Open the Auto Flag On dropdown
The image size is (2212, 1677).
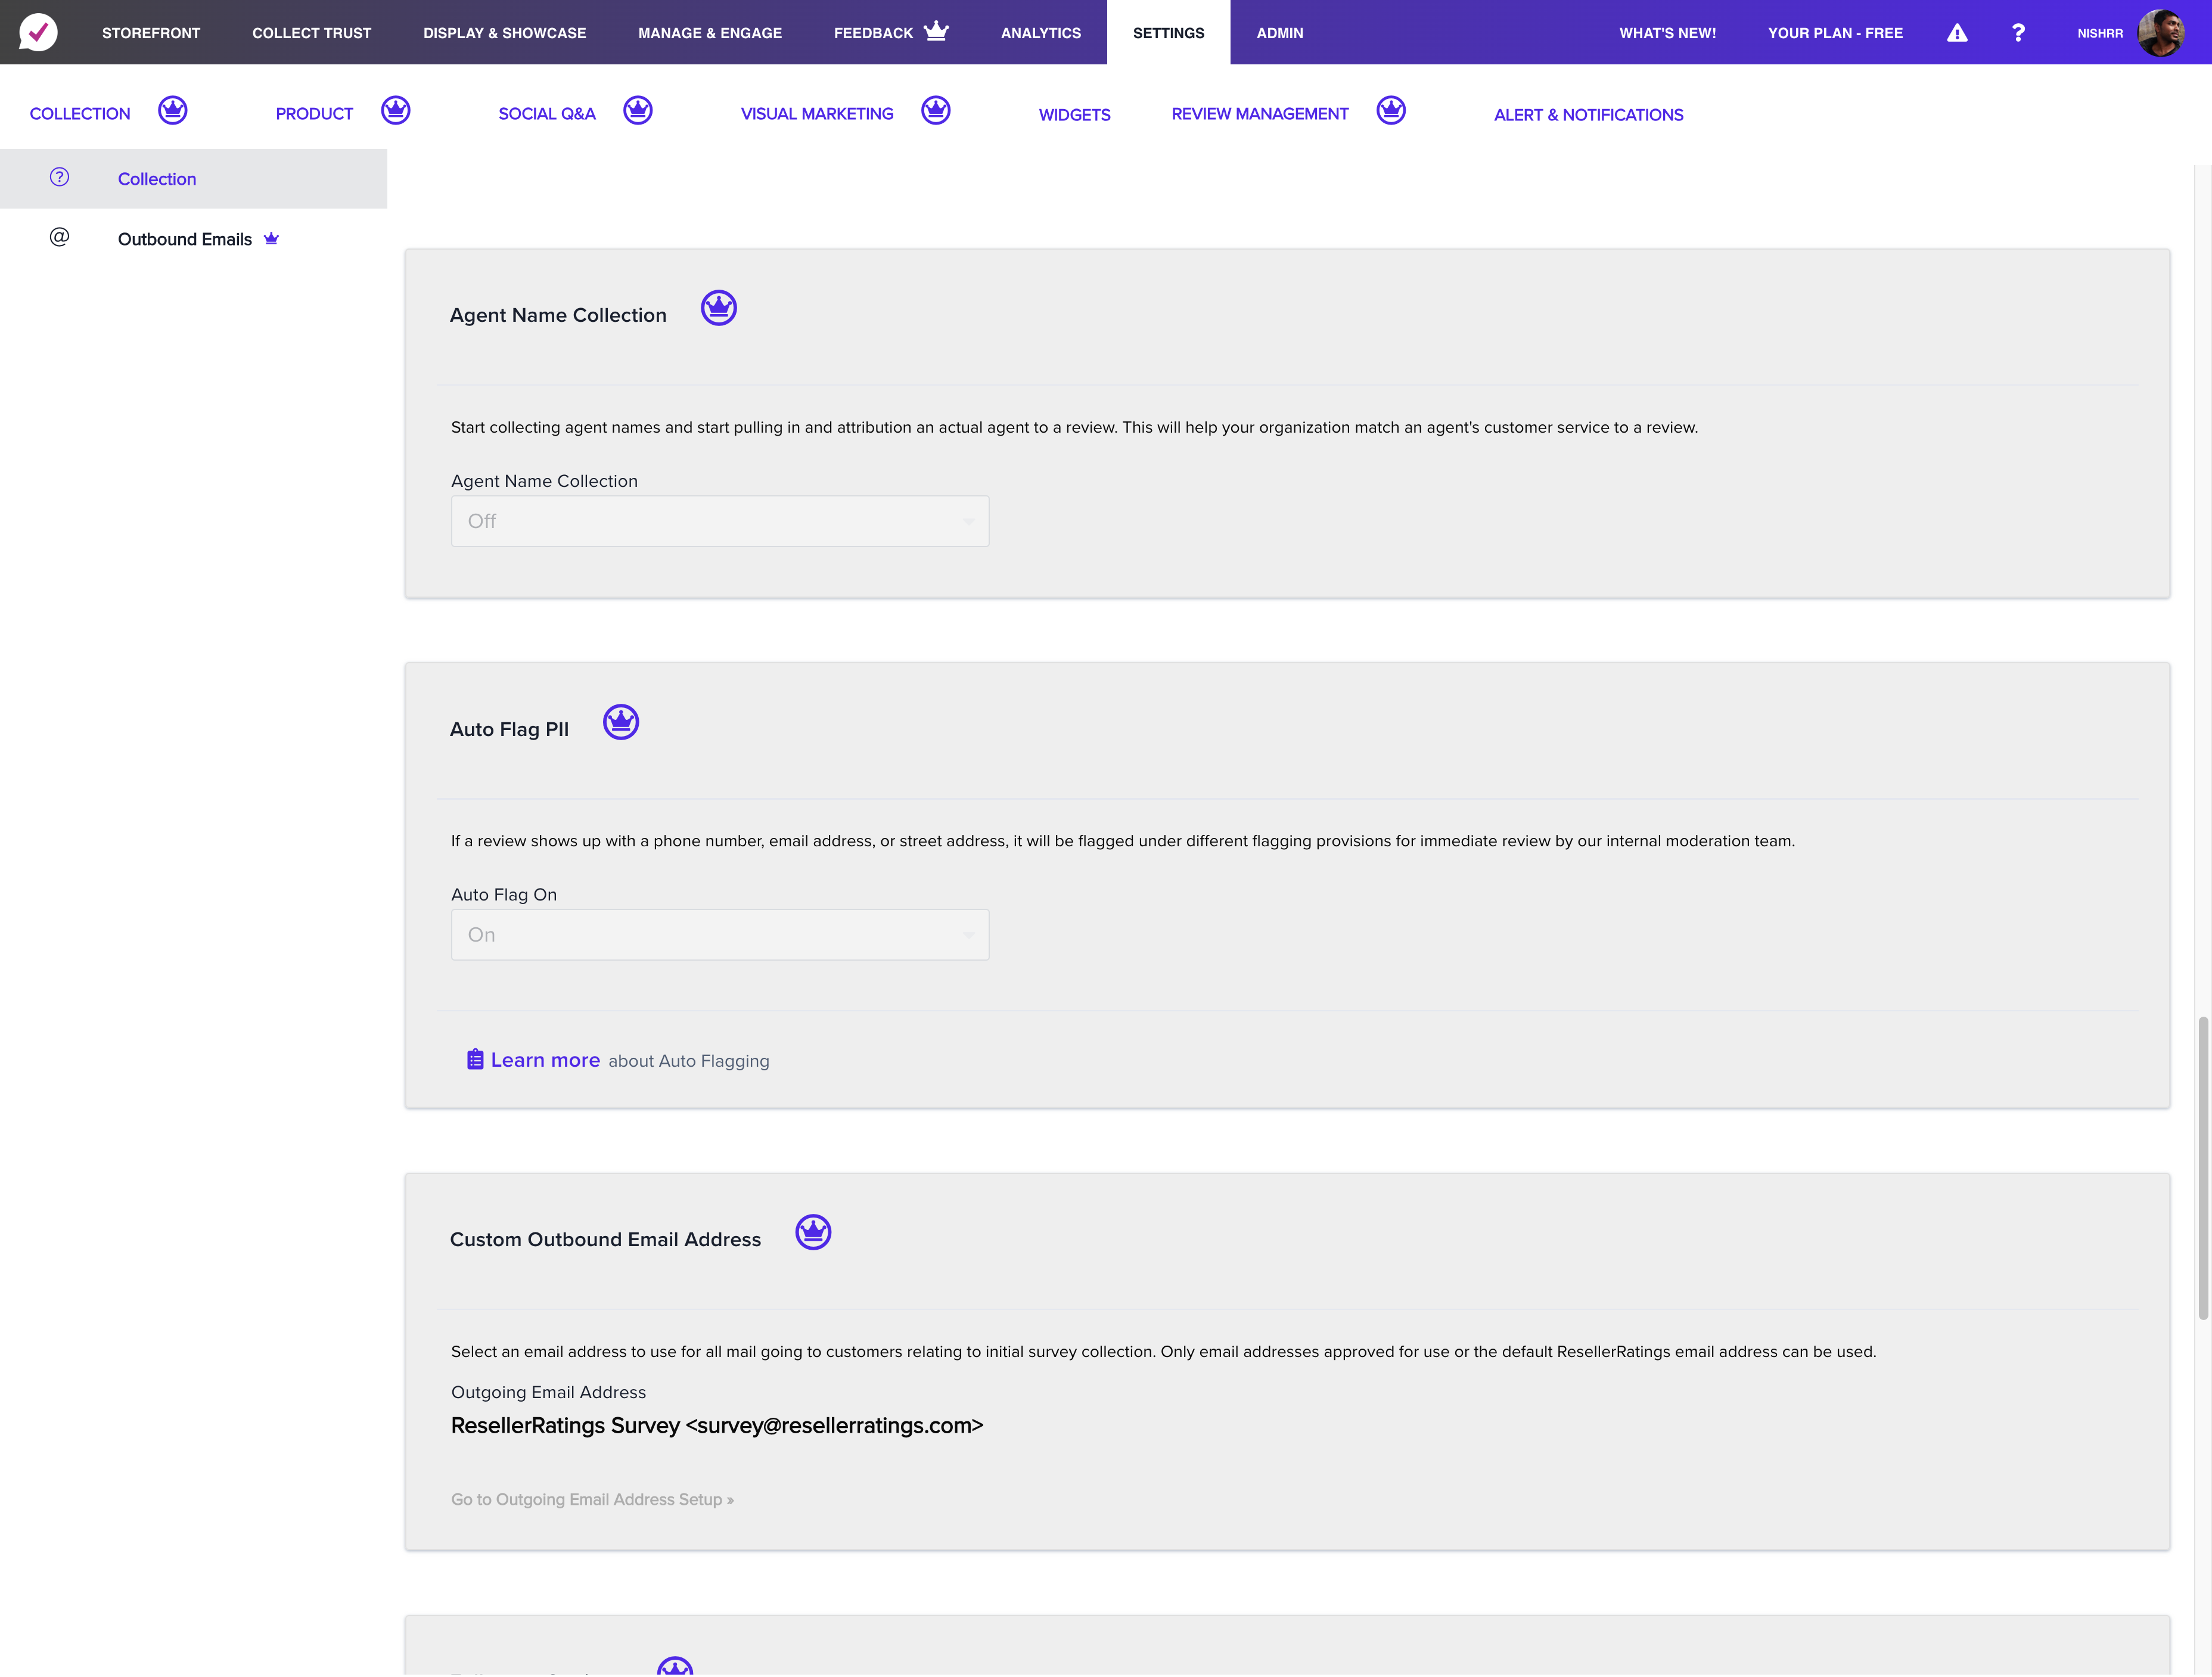click(x=720, y=936)
